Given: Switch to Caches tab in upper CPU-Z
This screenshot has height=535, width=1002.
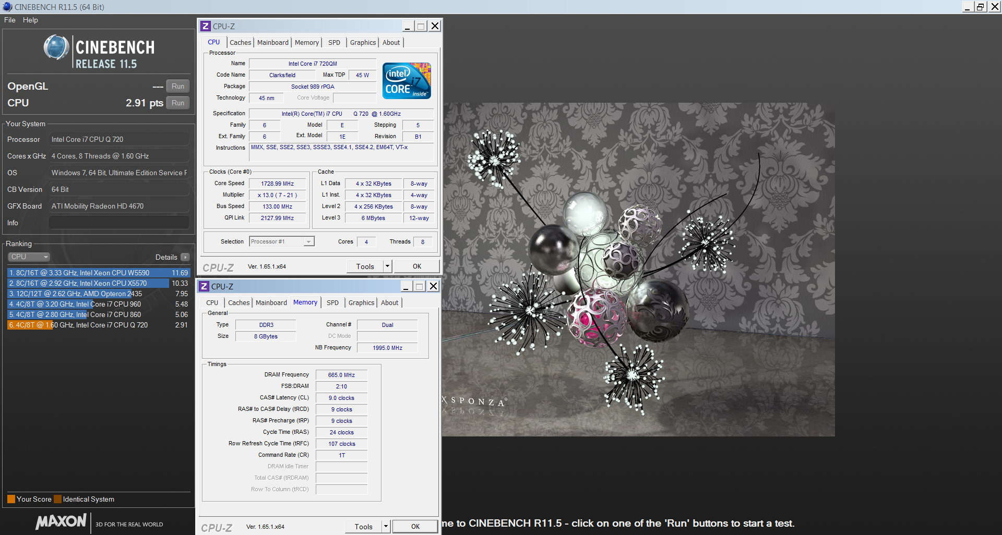Looking at the screenshot, I should pos(241,43).
